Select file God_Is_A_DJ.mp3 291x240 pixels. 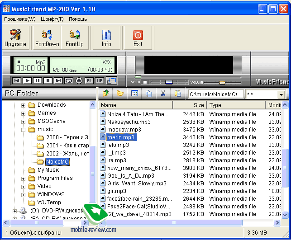tap(131, 175)
